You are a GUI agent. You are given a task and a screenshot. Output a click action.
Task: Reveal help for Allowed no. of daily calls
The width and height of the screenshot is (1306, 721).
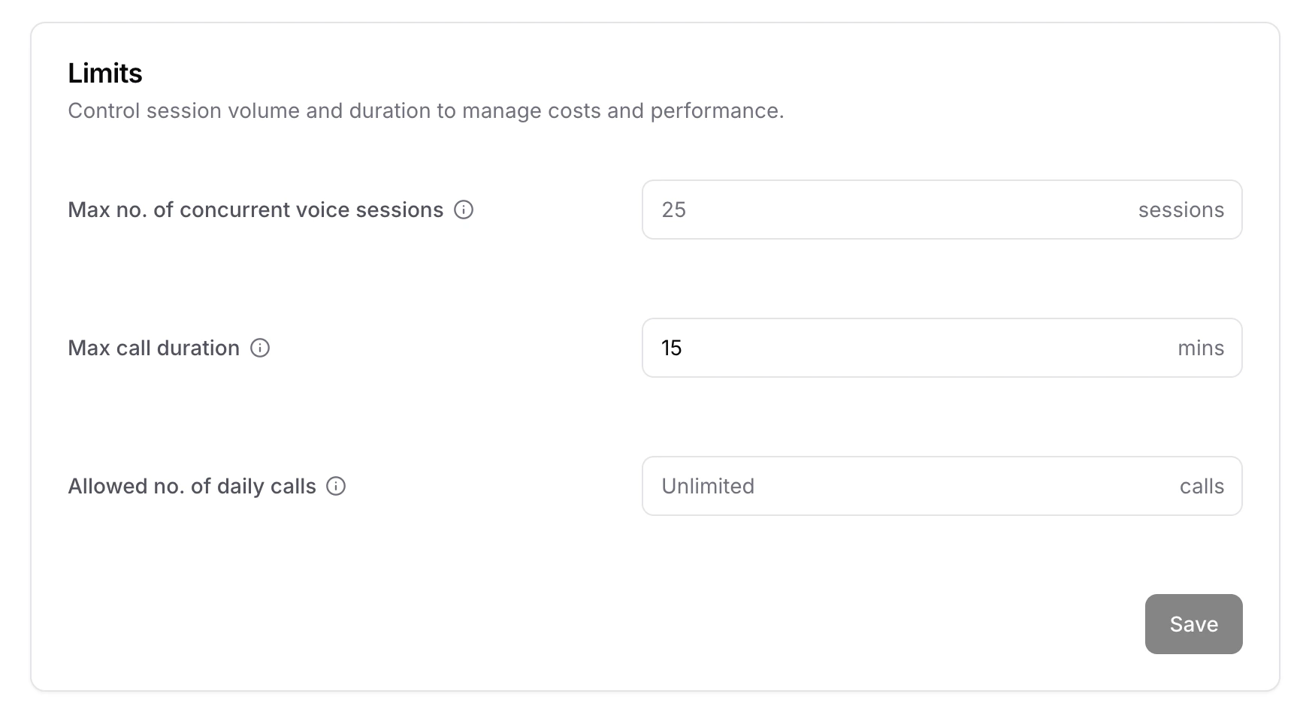coord(336,487)
